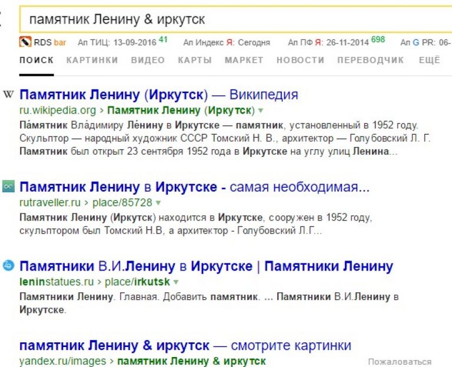Click the Yandex 'Я' in Ап ПФ
Screen dimensions: 452x367
tap(318, 42)
